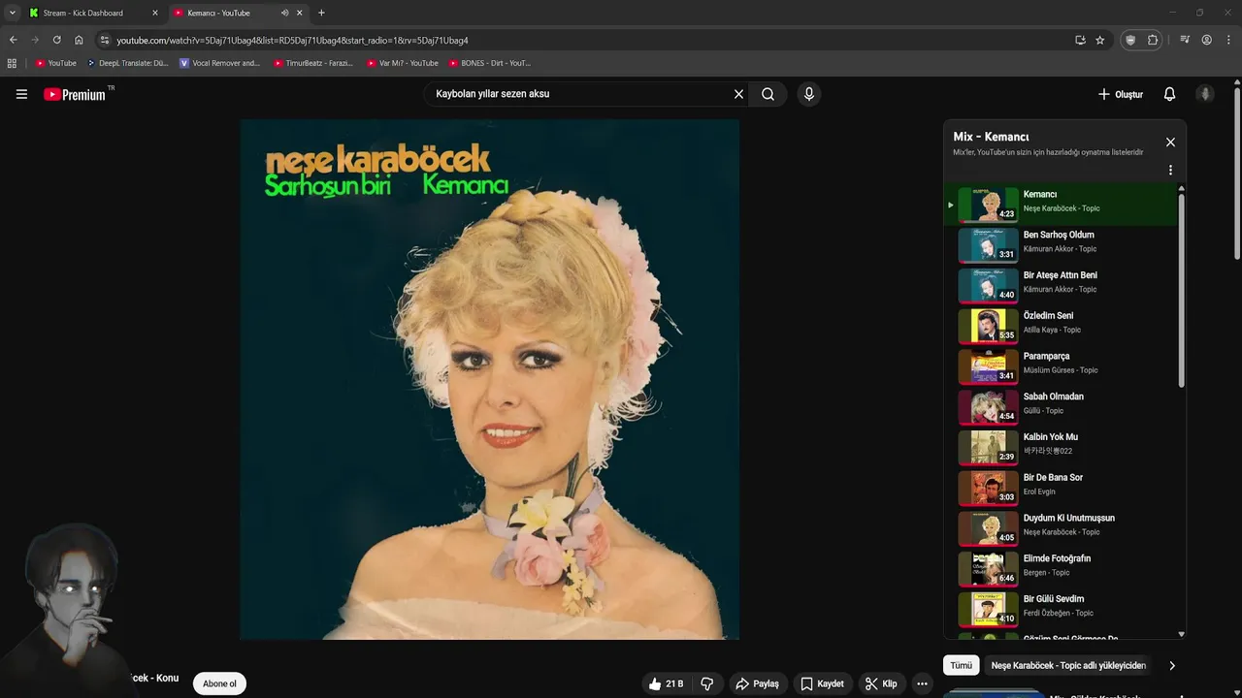The height and width of the screenshot is (698, 1242).
Task: Open a new browser tab
Action: point(321,13)
